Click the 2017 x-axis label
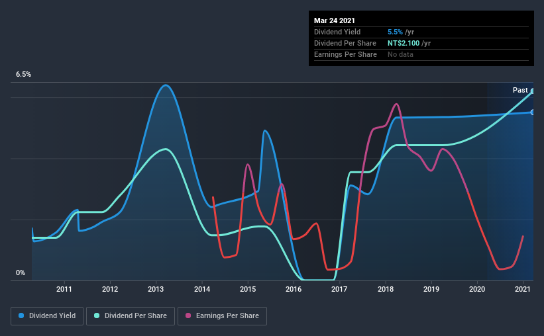The width and height of the screenshot is (544, 336). tap(339, 289)
